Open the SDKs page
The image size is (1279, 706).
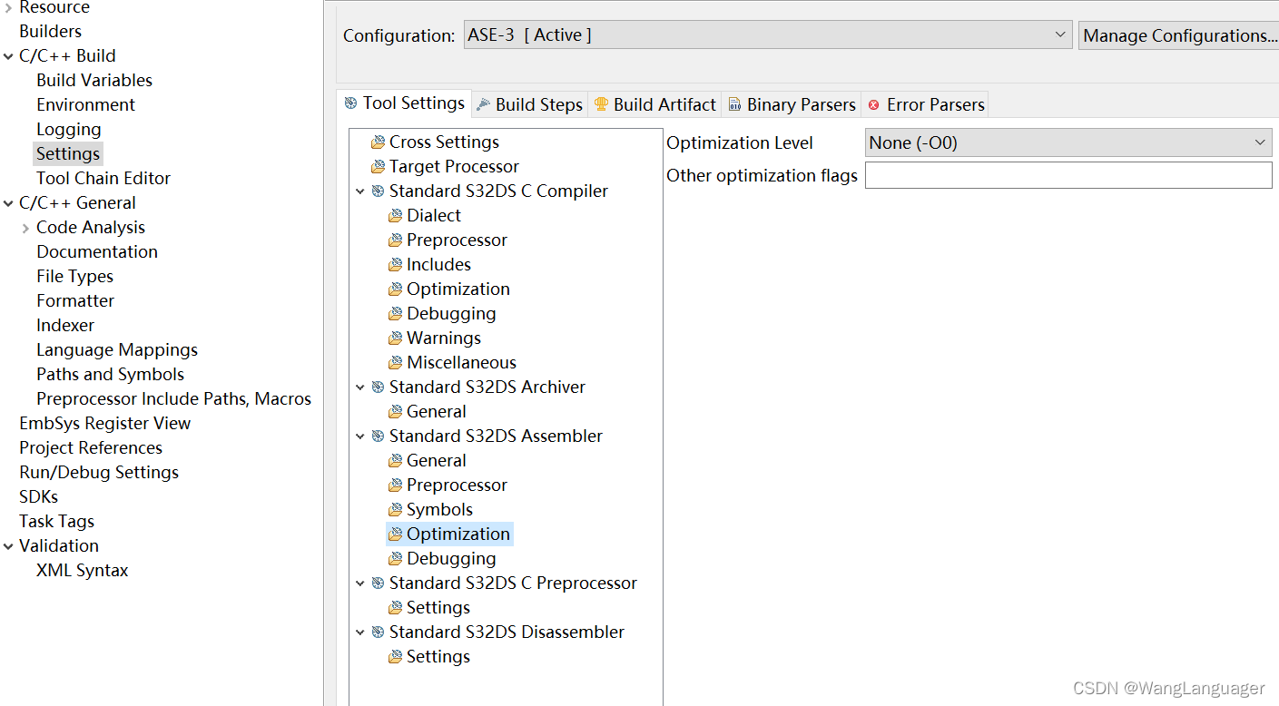click(39, 497)
